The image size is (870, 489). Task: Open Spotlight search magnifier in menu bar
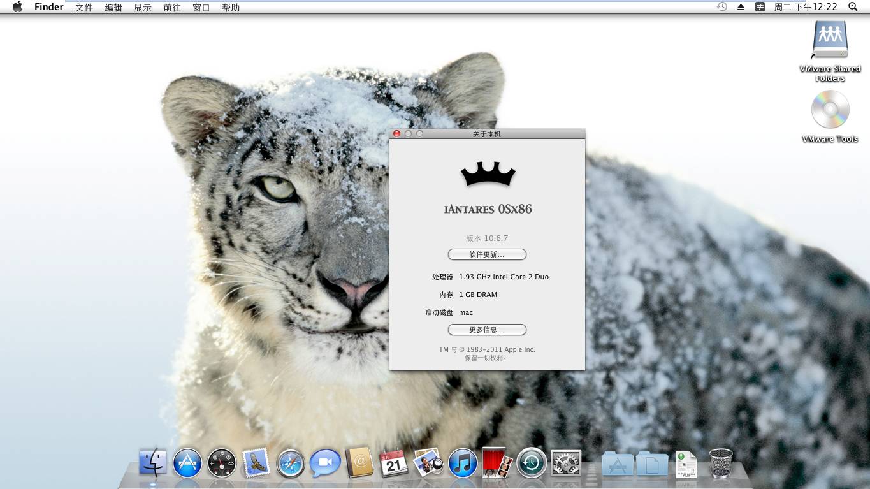pyautogui.click(x=853, y=7)
